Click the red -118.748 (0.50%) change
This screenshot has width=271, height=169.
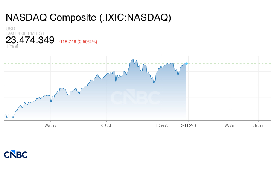(x=78, y=41)
